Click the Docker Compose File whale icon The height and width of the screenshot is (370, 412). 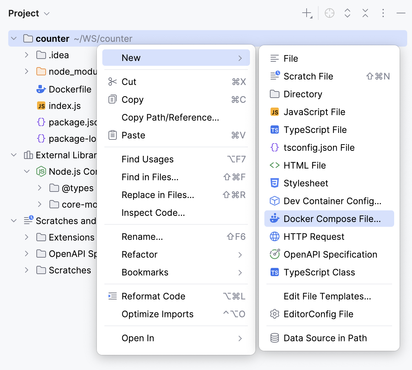(275, 218)
